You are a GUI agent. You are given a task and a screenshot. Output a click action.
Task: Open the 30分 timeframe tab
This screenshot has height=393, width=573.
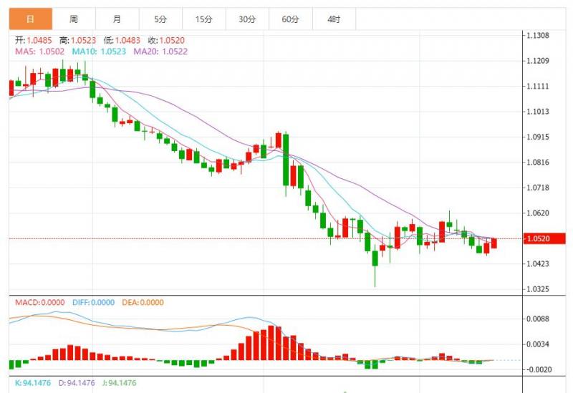(x=247, y=19)
